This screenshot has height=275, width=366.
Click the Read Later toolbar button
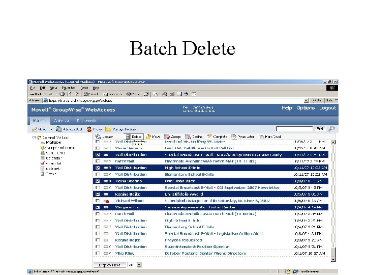(242, 136)
